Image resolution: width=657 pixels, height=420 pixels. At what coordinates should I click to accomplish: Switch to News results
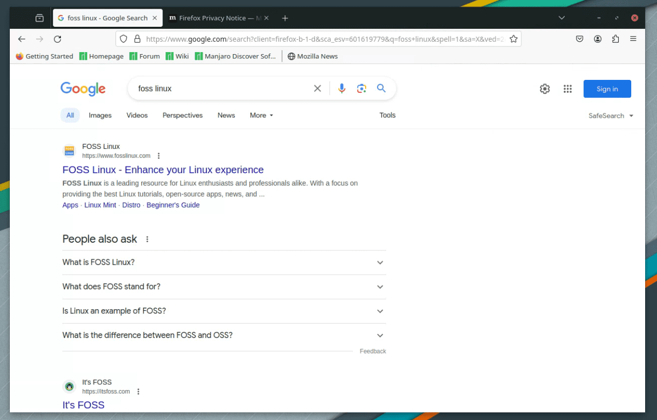tap(226, 115)
